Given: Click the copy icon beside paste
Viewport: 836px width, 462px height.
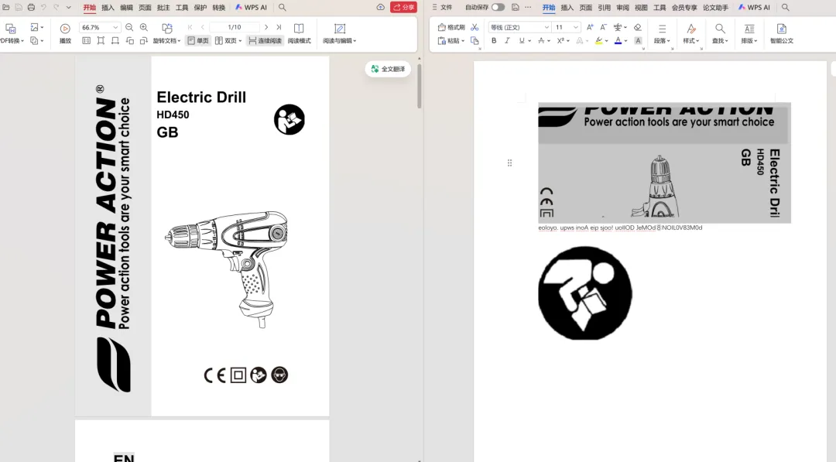Looking at the screenshot, I should coord(475,40).
